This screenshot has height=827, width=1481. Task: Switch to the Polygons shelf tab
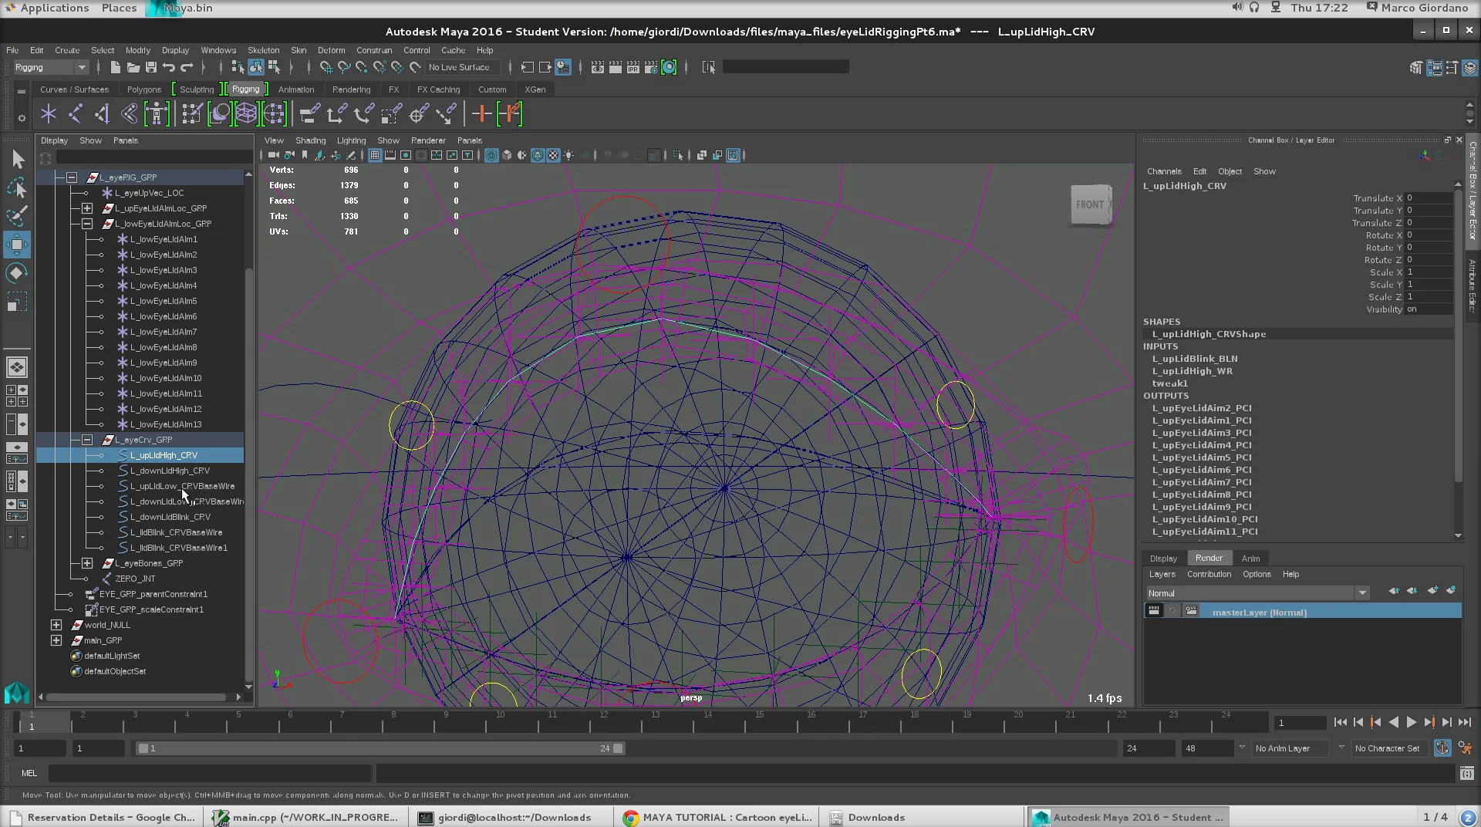(143, 89)
